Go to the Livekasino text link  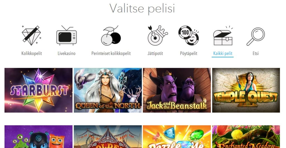[x=66, y=53]
